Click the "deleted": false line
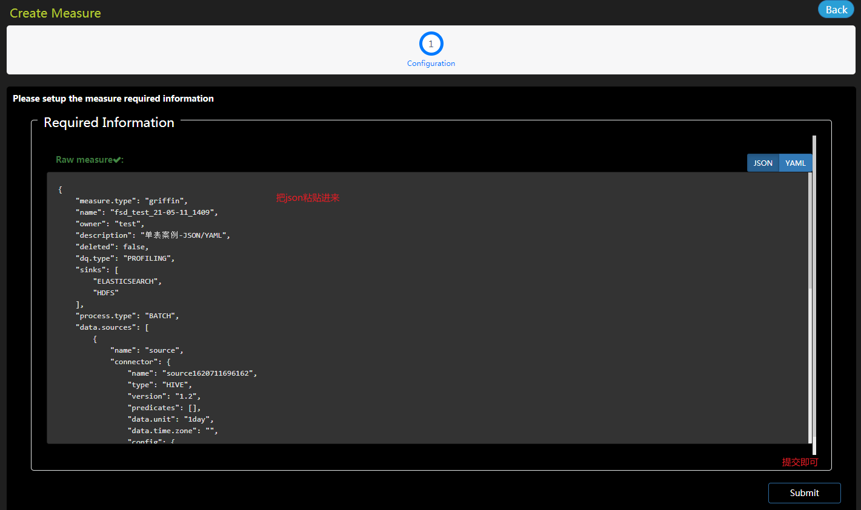 [x=112, y=247]
